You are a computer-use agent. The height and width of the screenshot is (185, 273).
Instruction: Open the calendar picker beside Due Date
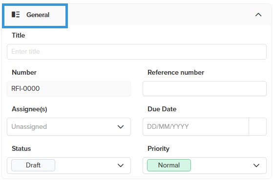(x=257, y=127)
